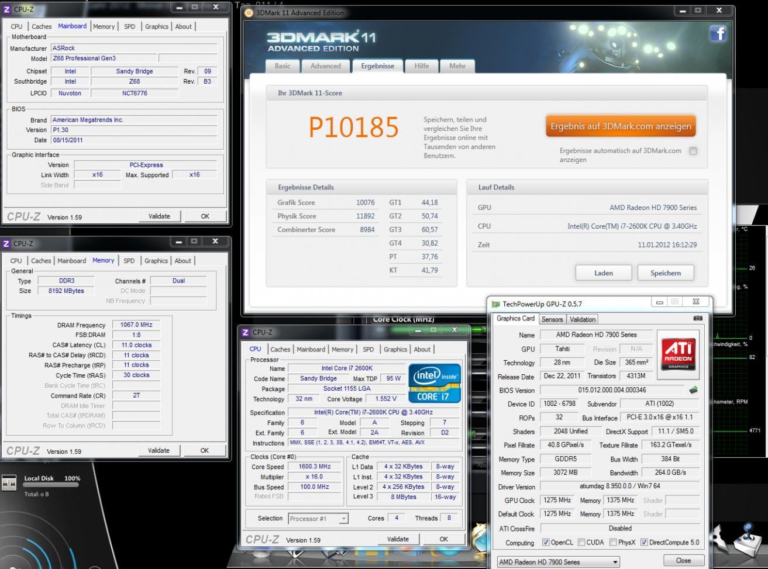Open About tab in CPU-Z Memory window
The image size is (768, 569).
click(x=183, y=261)
